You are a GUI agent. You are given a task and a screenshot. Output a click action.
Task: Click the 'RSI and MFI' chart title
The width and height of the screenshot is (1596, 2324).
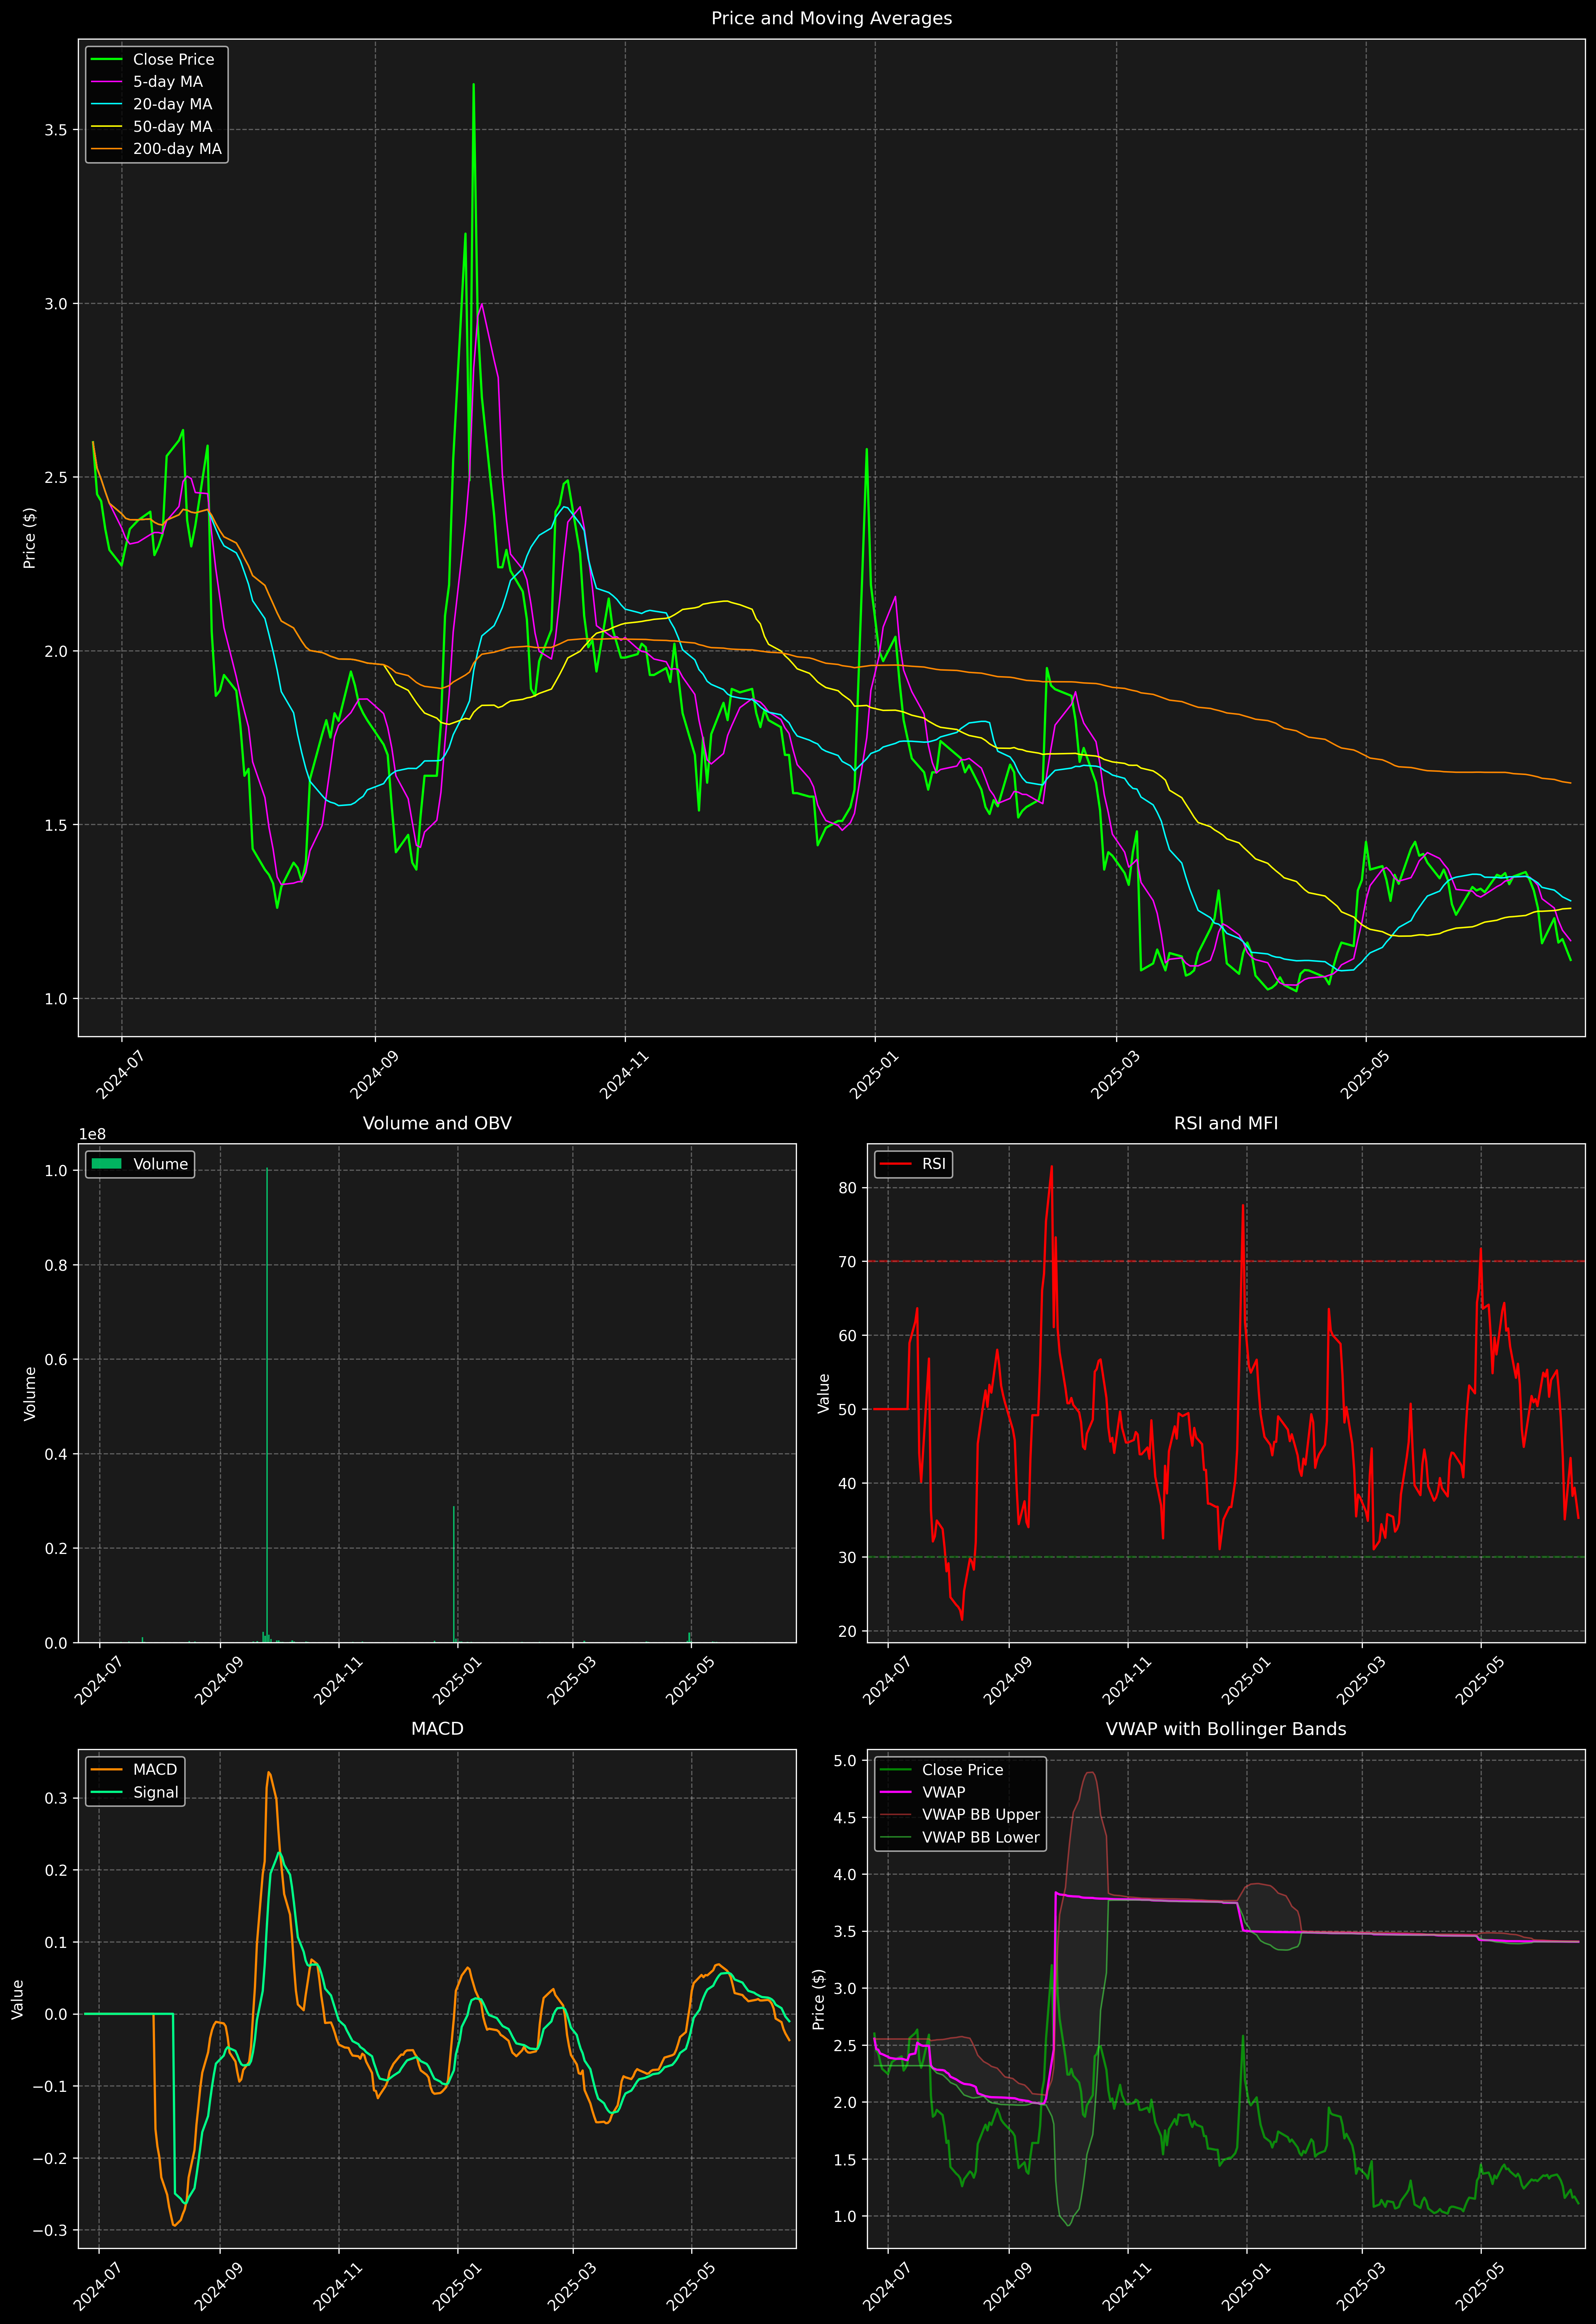pyautogui.click(x=1226, y=1123)
